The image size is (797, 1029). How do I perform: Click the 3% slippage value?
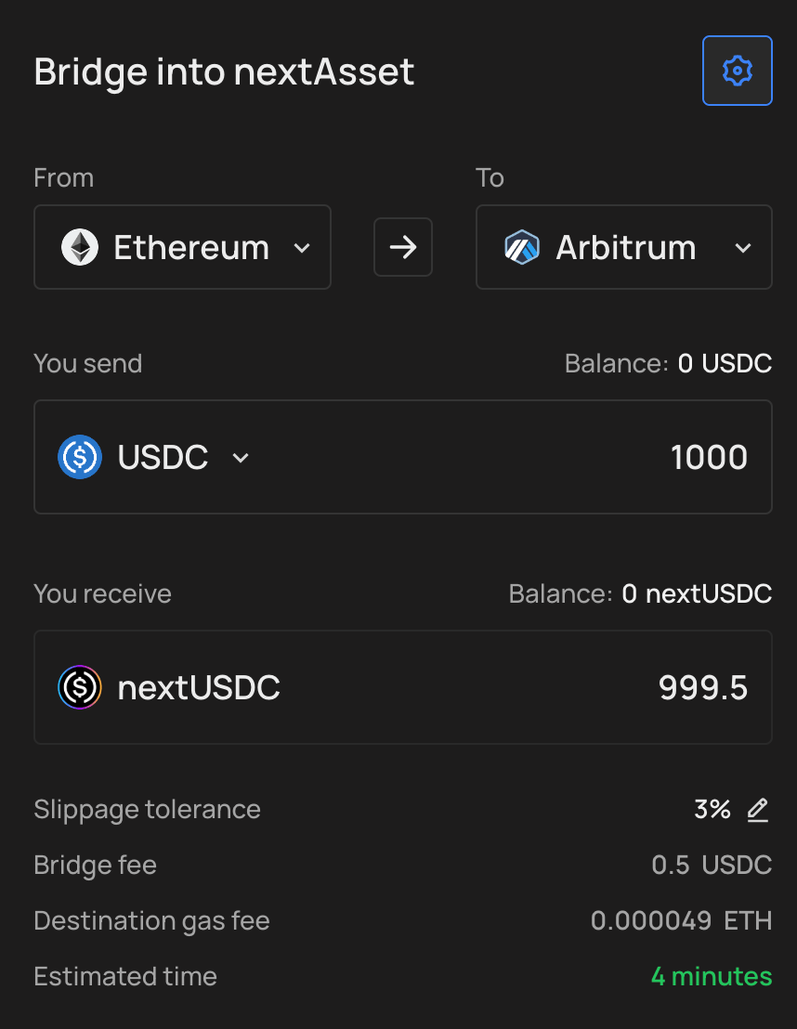tap(712, 809)
